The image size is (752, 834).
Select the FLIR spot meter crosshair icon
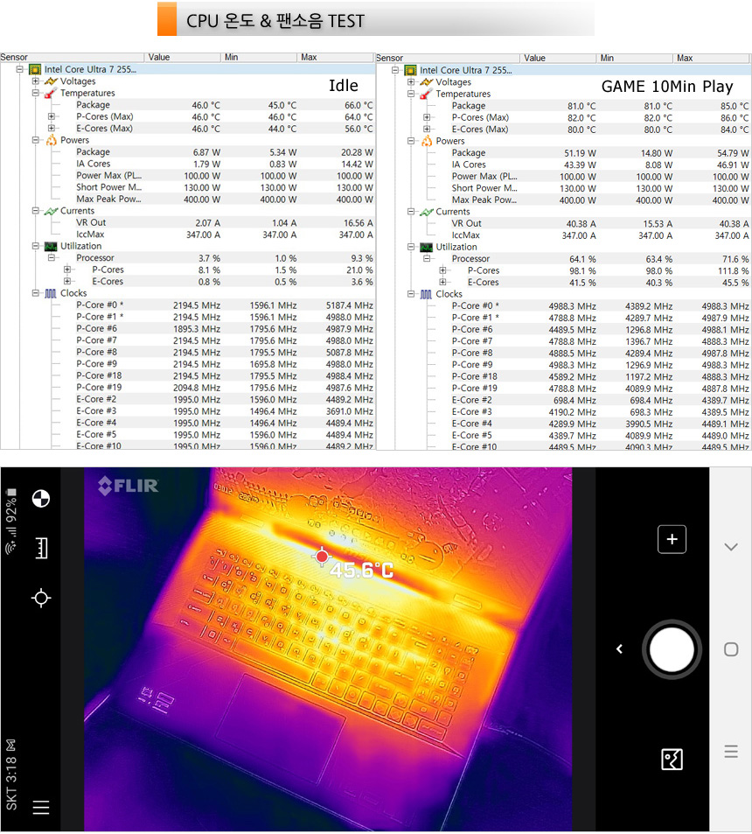[40, 598]
